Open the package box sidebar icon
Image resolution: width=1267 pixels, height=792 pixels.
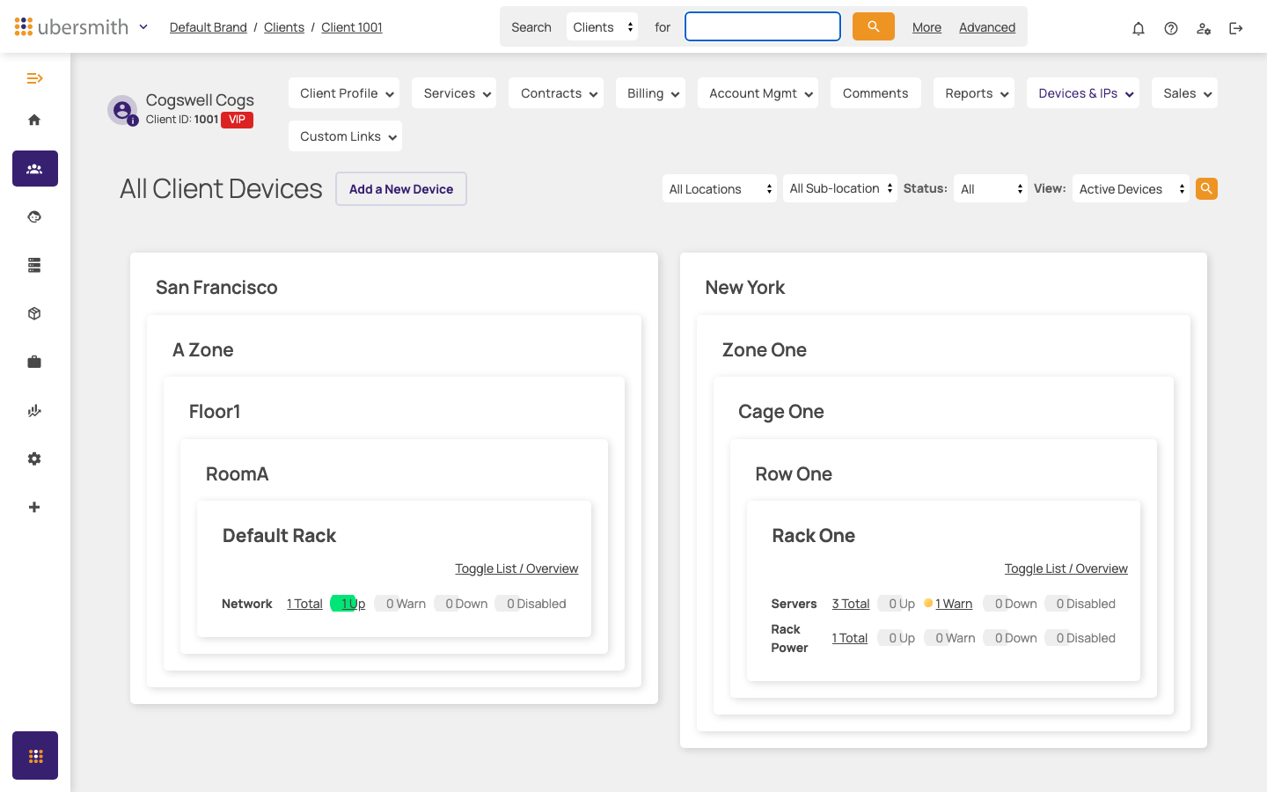(x=34, y=313)
